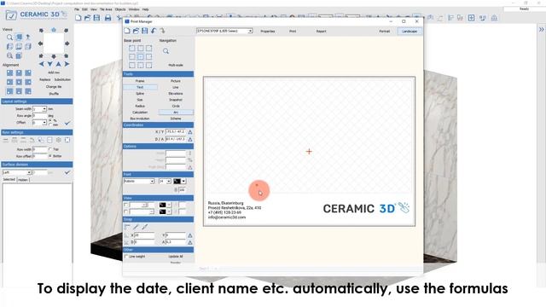Screen dimensions: 546x307
Task: Switch to the Selected tab
Action: [x=9, y=180]
